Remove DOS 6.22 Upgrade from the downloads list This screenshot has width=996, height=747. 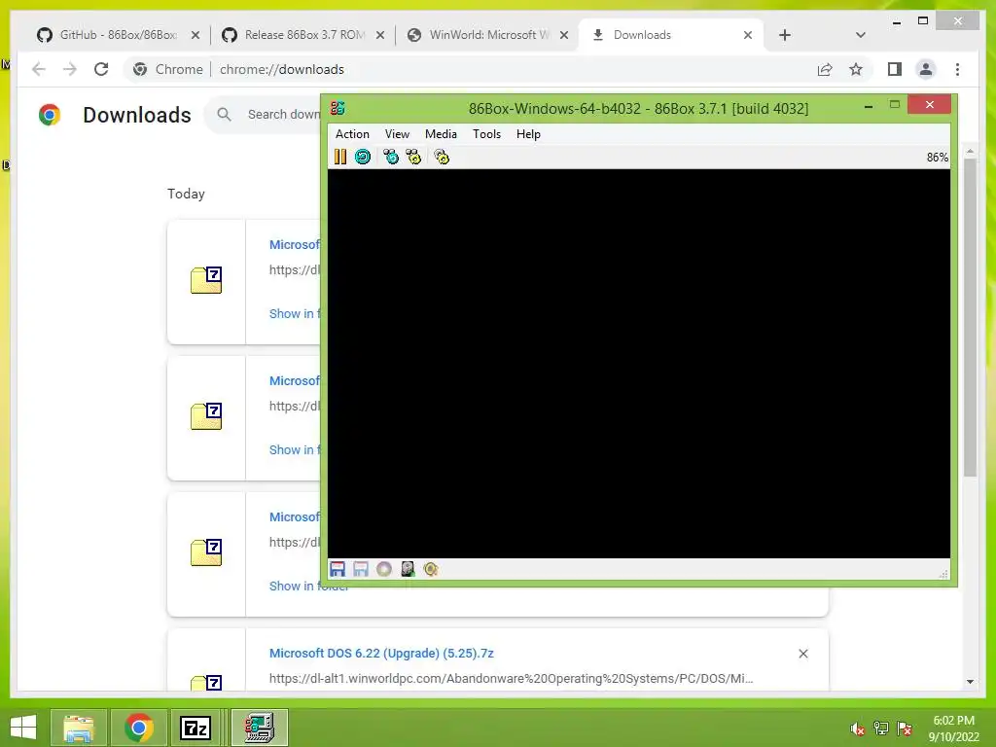click(x=802, y=654)
